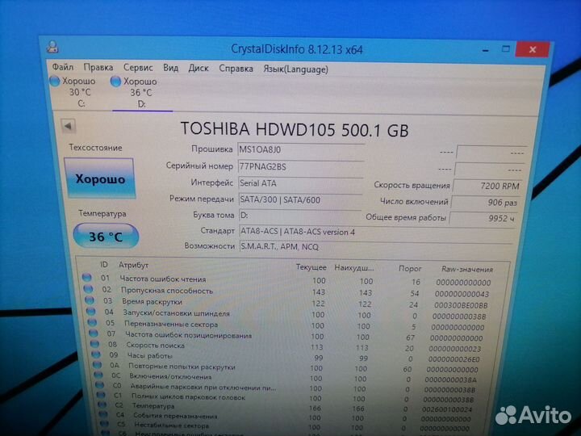Click status icon for attribute 02
Image resolution: width=581 pixels, height=436 pixels.
tap(88, 288)
